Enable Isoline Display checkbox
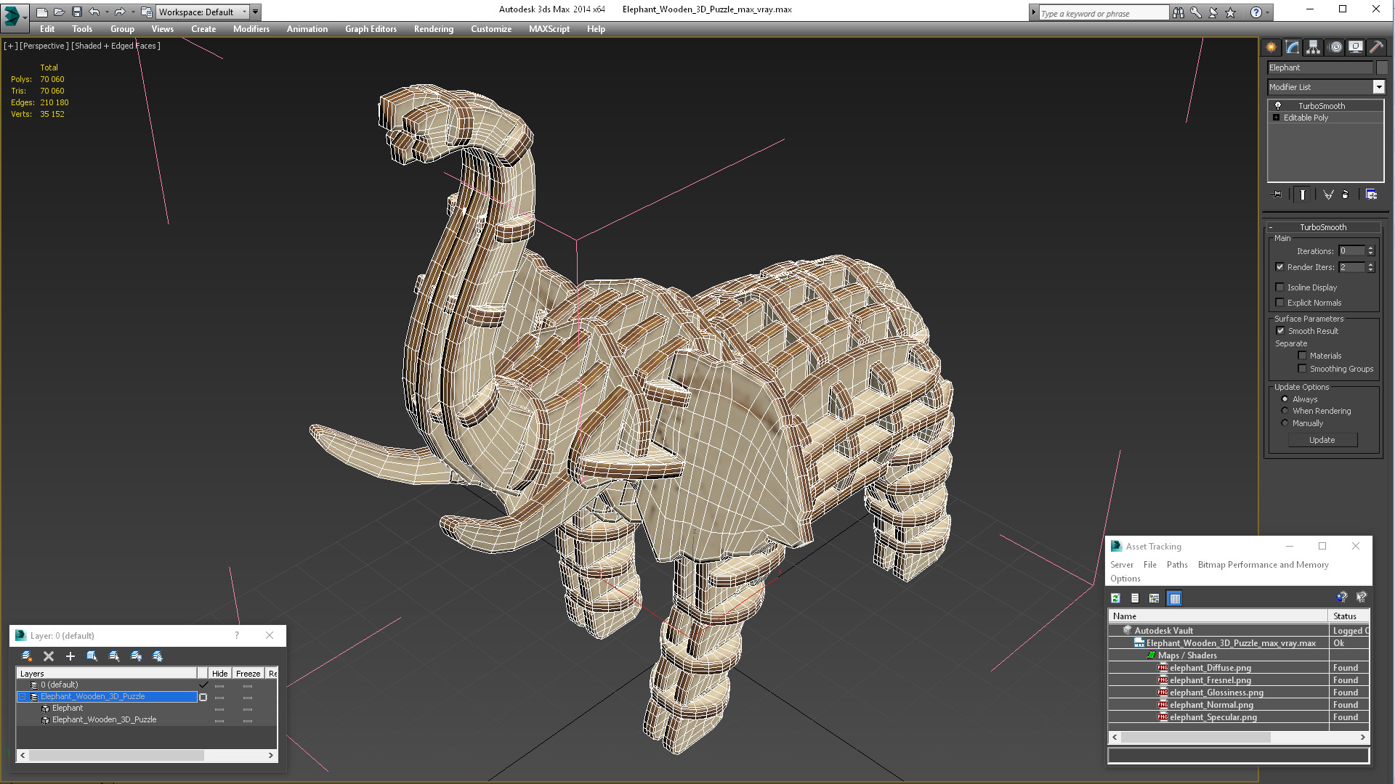Image resolution: width=1395 pixels, height=784 pixels. point(1280,287)
